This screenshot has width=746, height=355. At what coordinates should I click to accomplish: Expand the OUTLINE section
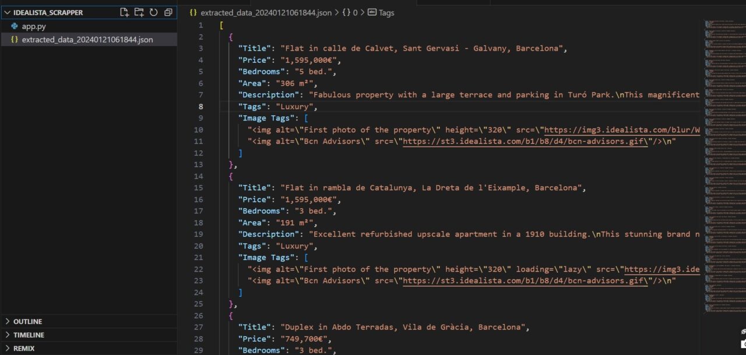(26, 321)
